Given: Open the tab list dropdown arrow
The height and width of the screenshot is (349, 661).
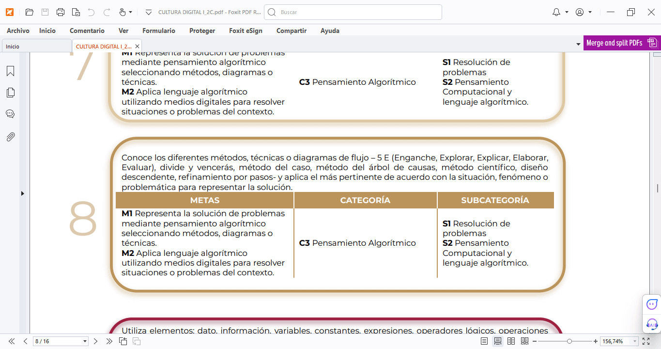Looking at the screenshot, I should (x=578, y=44).
